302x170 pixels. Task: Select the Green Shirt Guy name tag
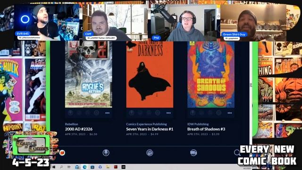(x=234, y=34)
